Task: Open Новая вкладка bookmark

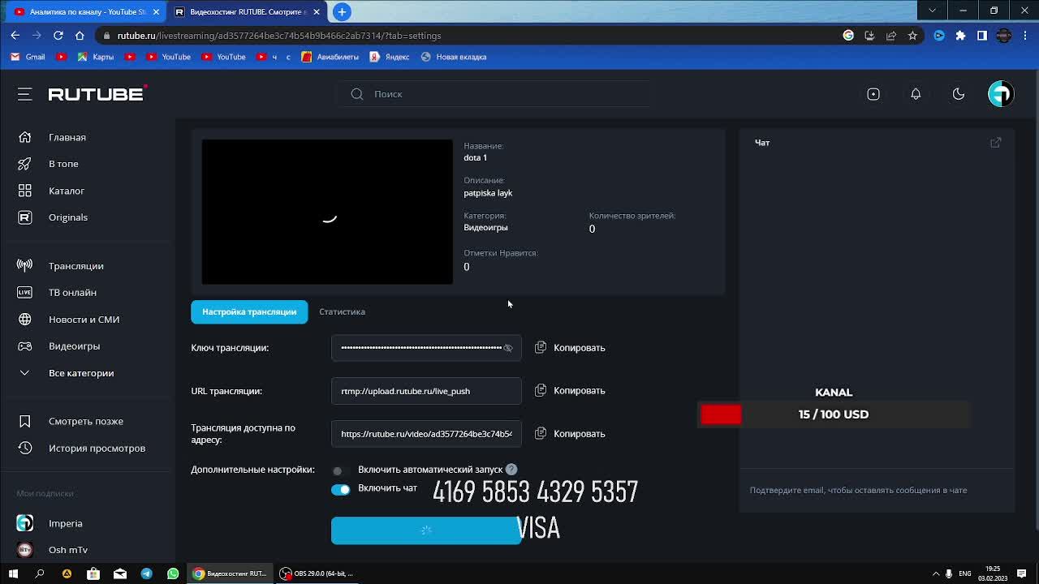Action: point(454,57)
